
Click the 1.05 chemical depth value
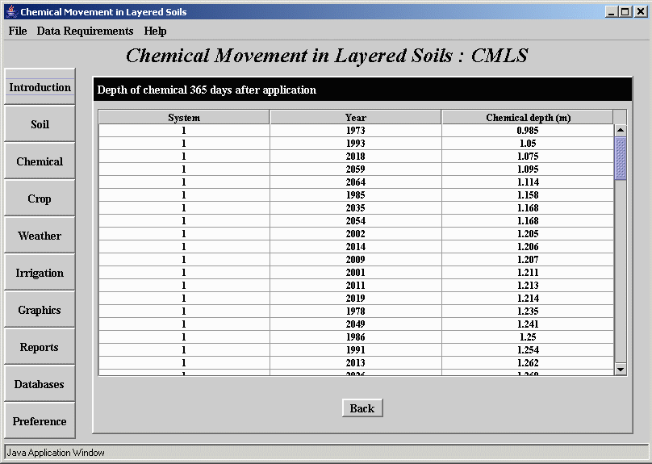tap(528, 144)
